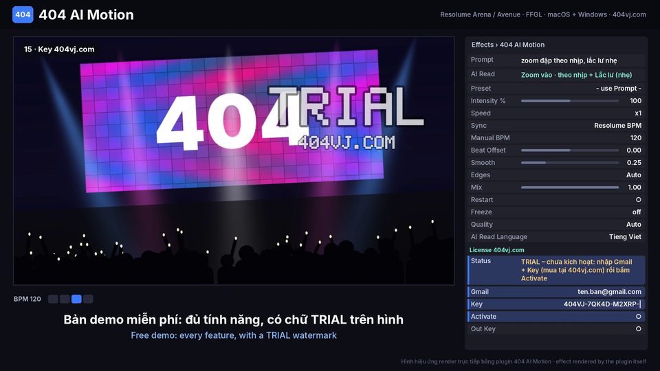Viewport: 660px width, 371px height.
Task: Click the License 404vj.com link
Action: tap(496, 250)
